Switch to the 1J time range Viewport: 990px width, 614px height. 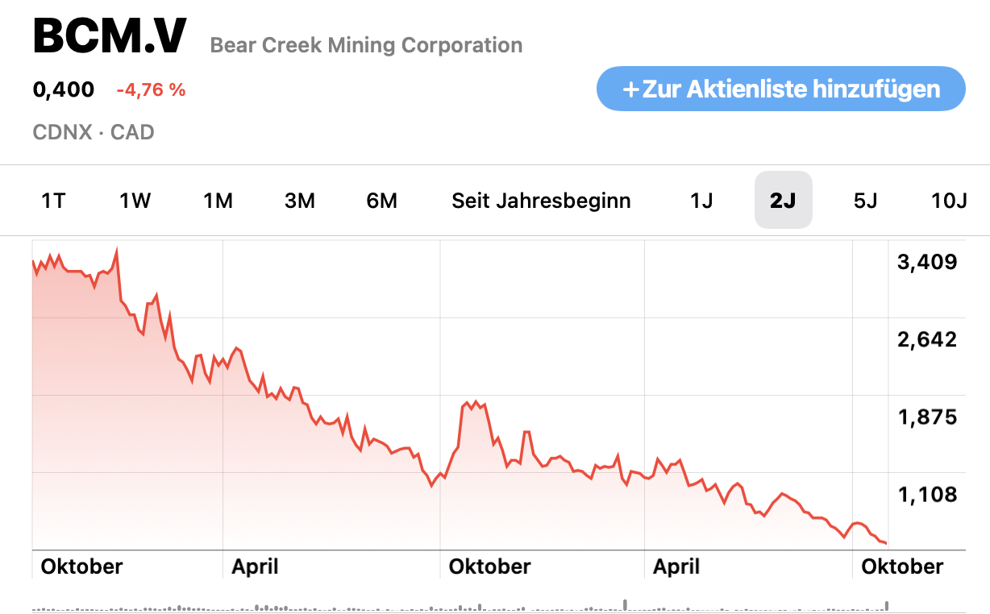point(701,201)
